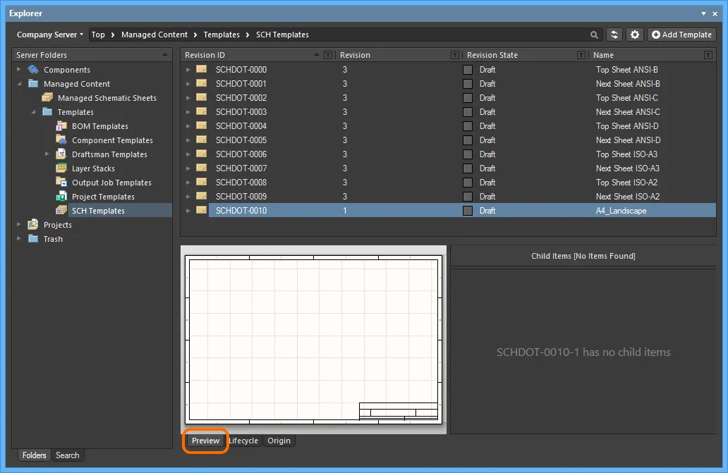This screenshot has height=473, width=728.
Task: Toggle the Draft state box for SCHDOT-0001
Action: click(x=468, y=84)
